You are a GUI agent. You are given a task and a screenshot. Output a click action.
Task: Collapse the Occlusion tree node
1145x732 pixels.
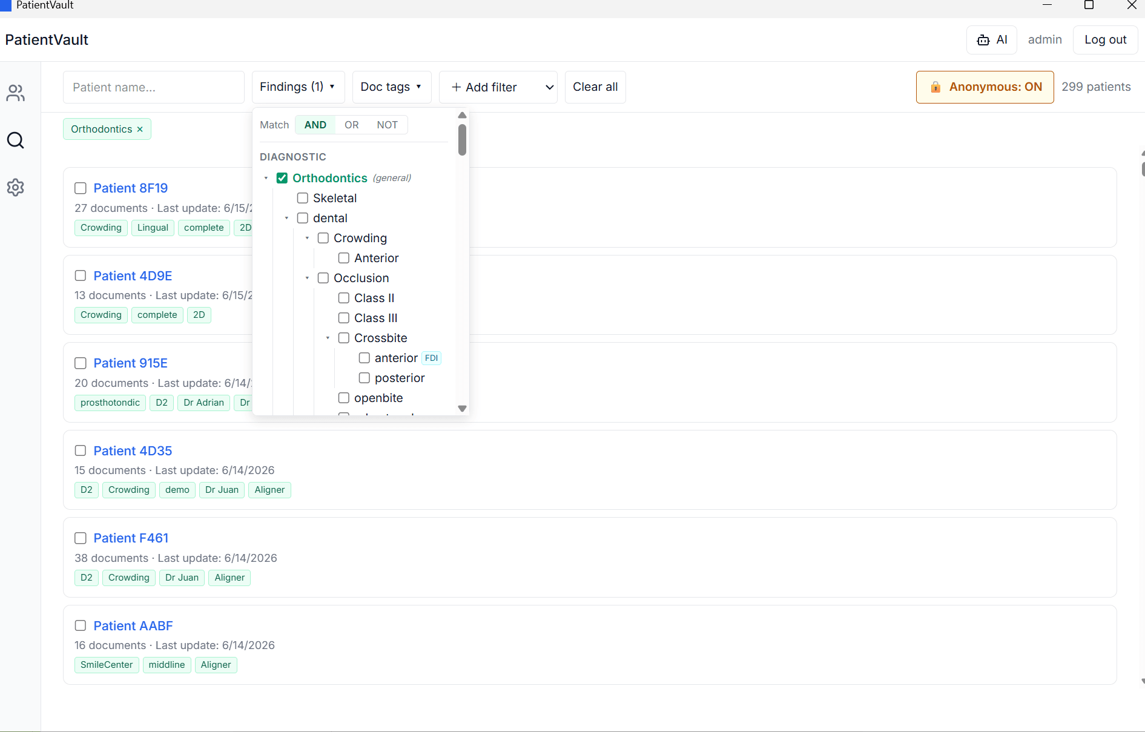(x=307, y=278)
